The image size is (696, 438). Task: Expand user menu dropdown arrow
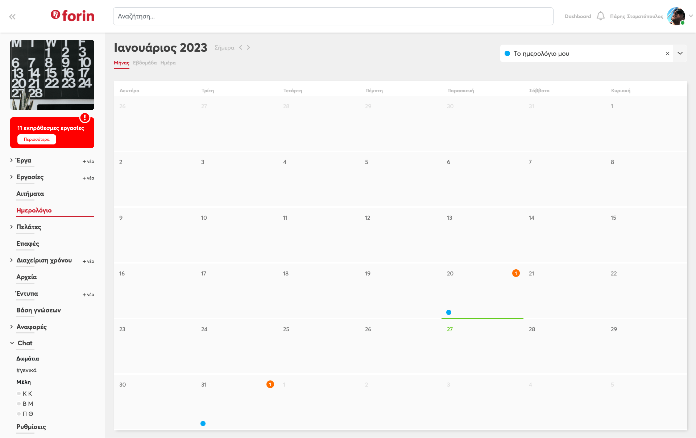point(691,16)
